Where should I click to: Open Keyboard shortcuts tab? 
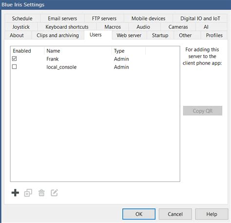click(67, 27)
